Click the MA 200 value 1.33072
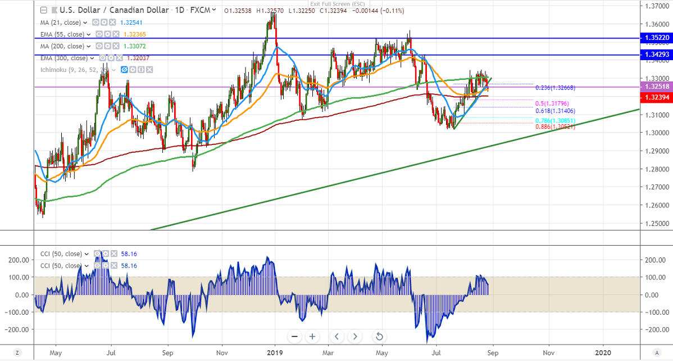The image size is (673, 362). tap(134, 46)
